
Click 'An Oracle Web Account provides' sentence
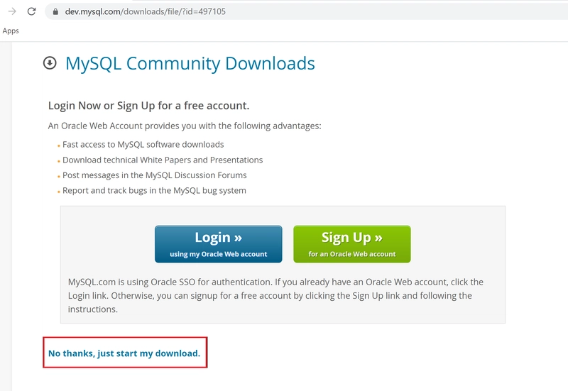pos(185,126)
